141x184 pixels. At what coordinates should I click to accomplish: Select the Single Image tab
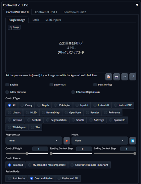point(17,20)
